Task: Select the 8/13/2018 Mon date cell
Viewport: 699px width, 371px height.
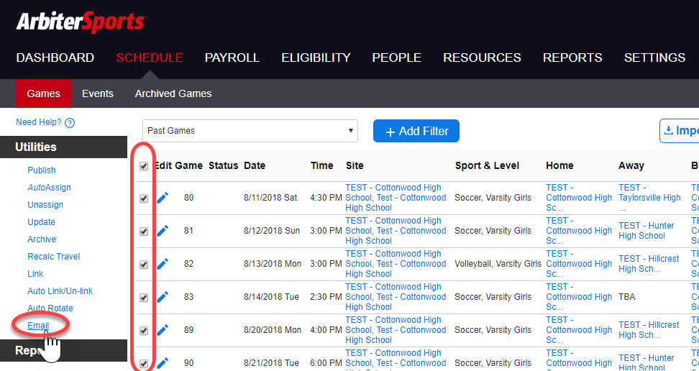Action: pos(273,264)
